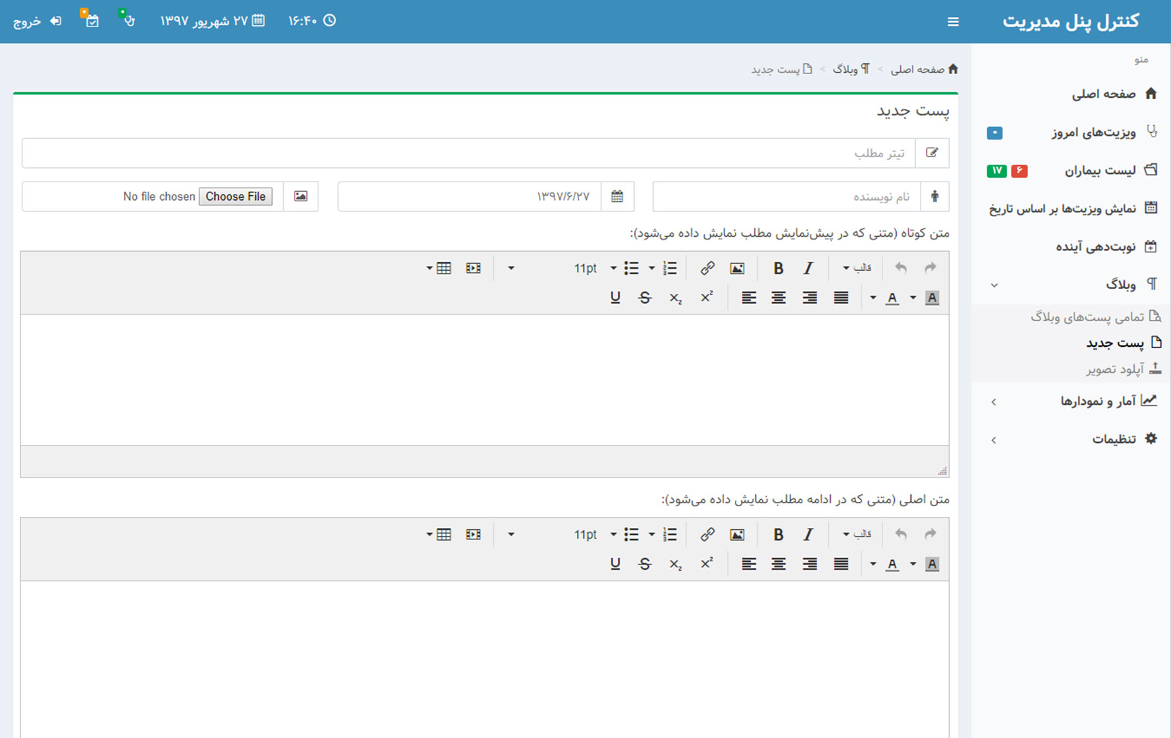This screenshot has width=1171, height=738.
Task: Click text color button in short text editor
Action: coord(892,298)
